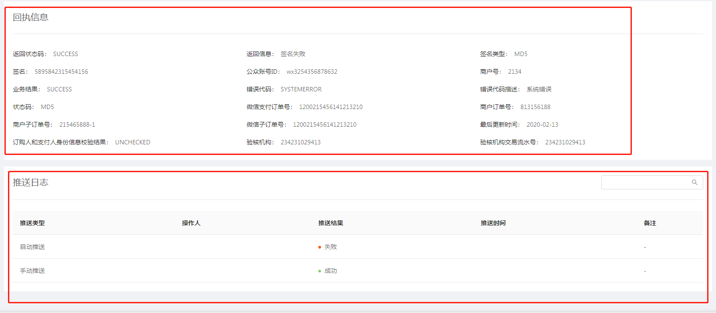
Task: Click the 成功 push result status
Action: pos(328,271)
